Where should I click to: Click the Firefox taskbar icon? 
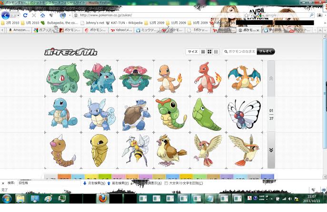pos(103,199)
